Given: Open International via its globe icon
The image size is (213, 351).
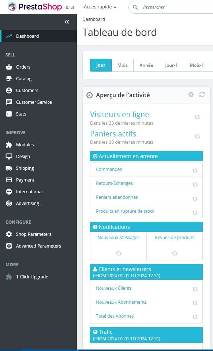Looking at the screenshot, I should click(x=9, y=191).
